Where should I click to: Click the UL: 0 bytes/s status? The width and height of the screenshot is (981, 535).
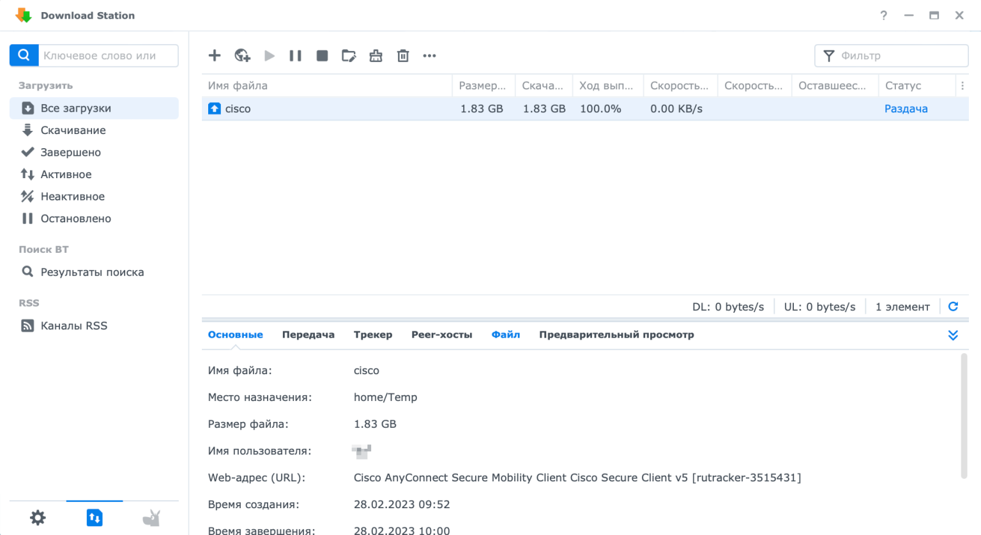(819, 306)
